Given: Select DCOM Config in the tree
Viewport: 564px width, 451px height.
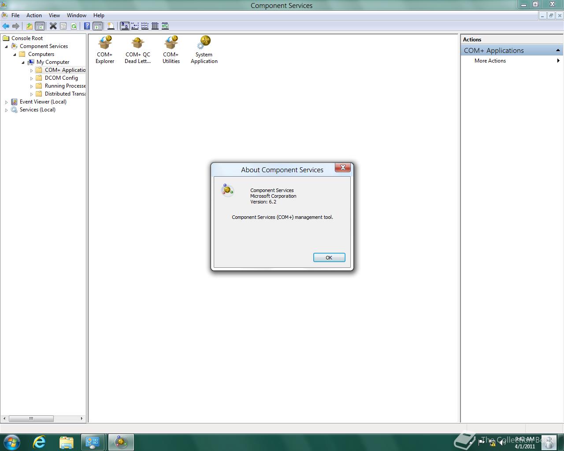Looking at the screenshot, I should tap(61, 78).
